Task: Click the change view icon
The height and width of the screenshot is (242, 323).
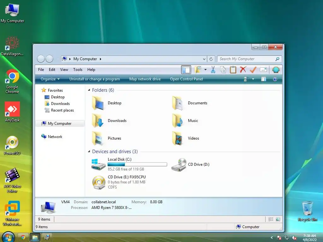Action: [x=246, y=79]
